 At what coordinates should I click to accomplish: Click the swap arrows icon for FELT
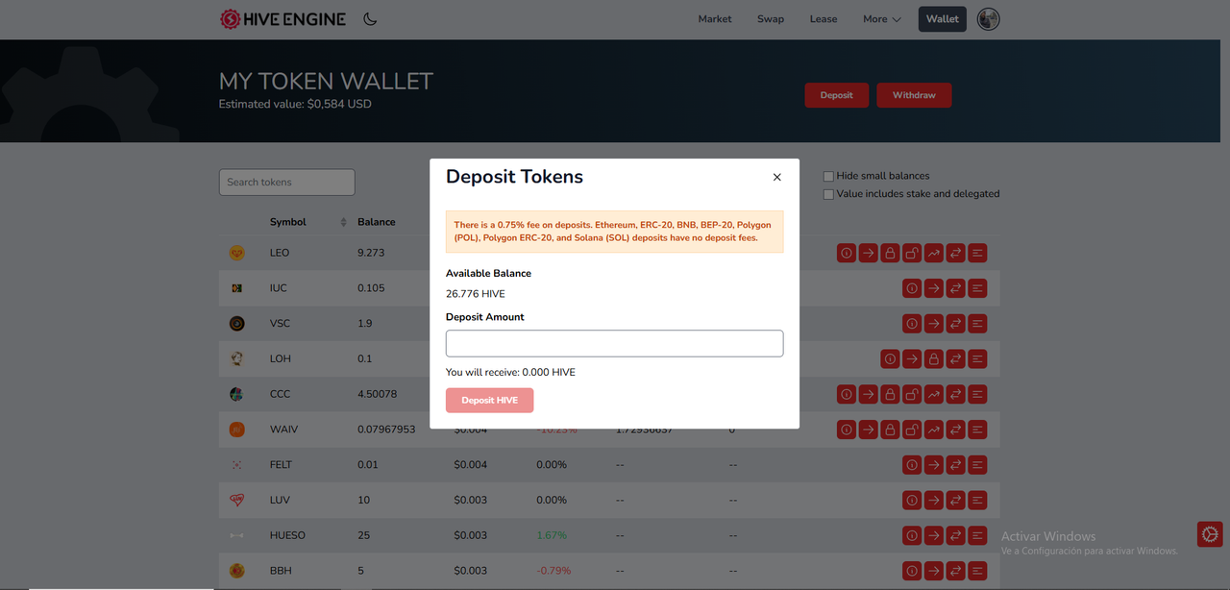tap(956, 465)
